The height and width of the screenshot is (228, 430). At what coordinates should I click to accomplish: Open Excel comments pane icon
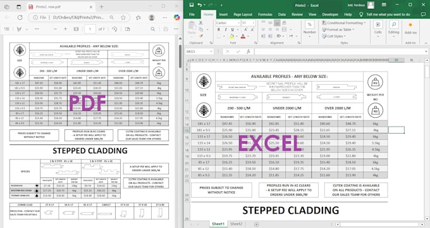coord(424,15)
